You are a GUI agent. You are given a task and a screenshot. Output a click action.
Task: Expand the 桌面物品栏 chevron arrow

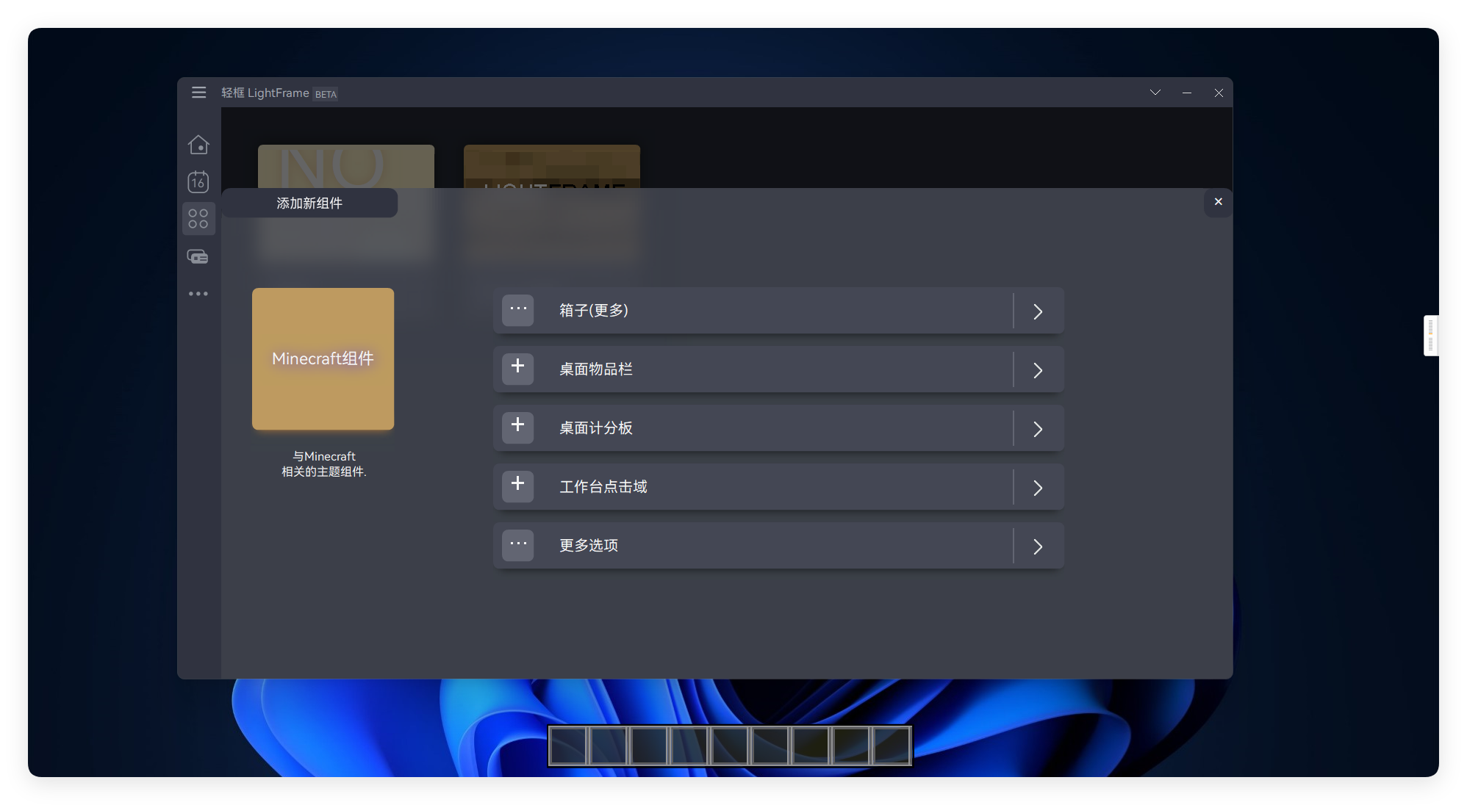coord(1038,370)
